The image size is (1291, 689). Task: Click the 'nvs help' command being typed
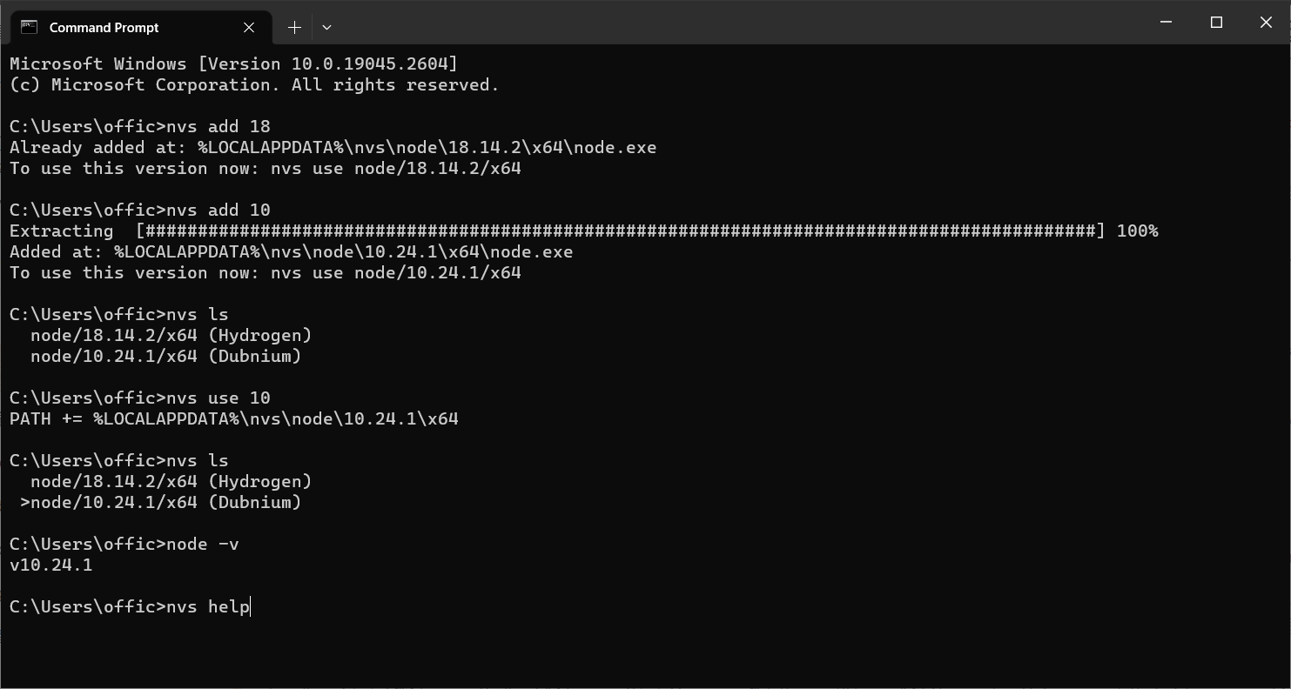(208, 606)
